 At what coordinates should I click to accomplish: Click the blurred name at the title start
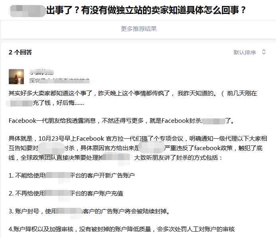click(27, 11)
